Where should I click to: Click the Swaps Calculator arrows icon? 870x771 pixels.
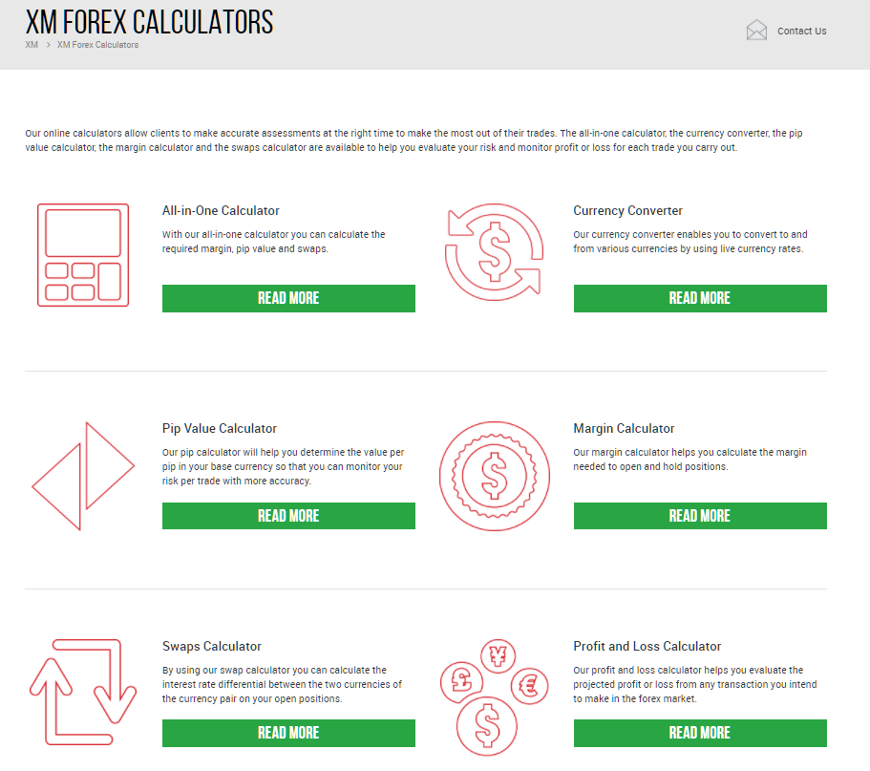(83, 692)
